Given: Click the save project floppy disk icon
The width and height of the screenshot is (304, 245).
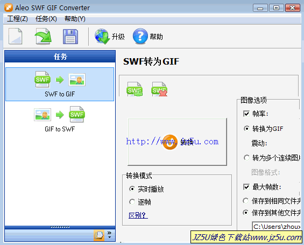Looking at the screenshot, I should point(70,37).
